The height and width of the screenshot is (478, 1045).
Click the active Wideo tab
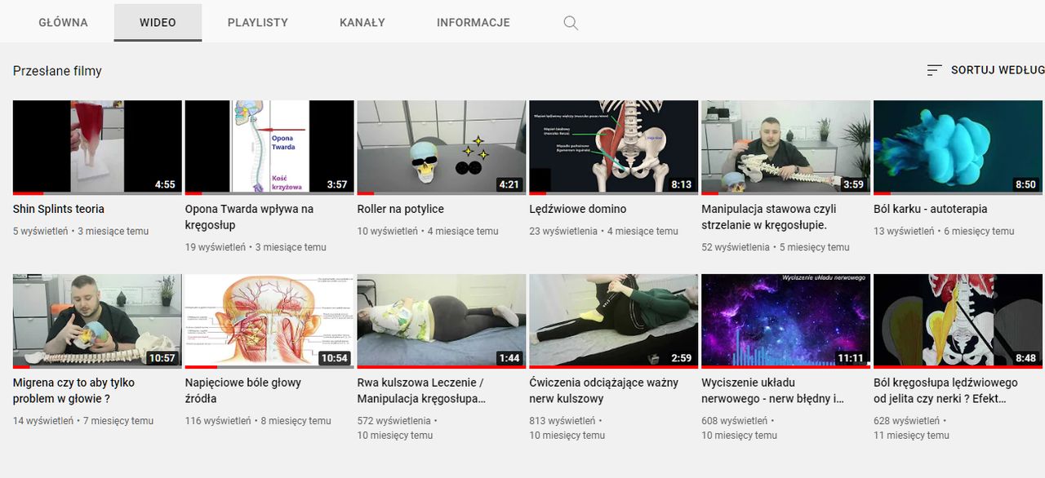pyautogui.click(x=158, y=23)
